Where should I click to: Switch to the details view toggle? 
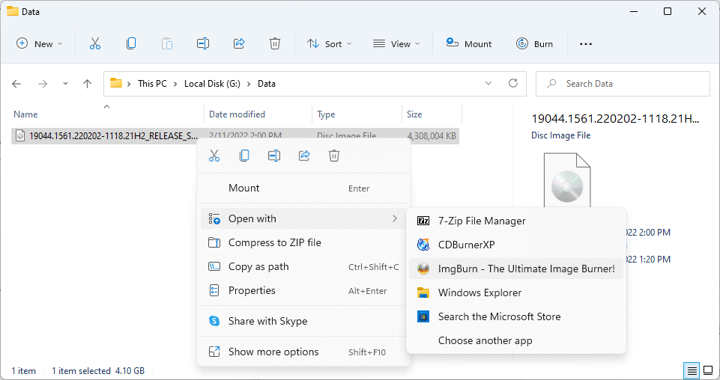point(692,370)
